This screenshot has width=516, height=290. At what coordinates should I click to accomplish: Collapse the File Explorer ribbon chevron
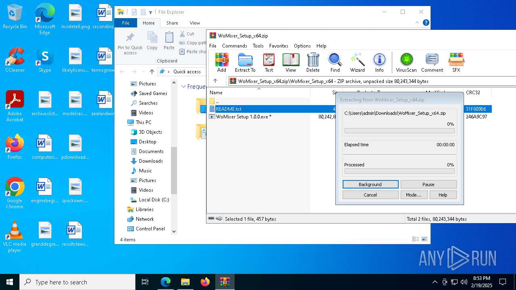click(417, 23)
